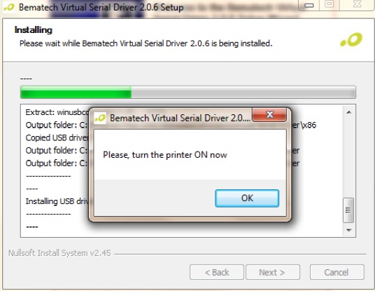Image resolution: width=375 pixels, height=291 pixels.
Task: Click 'Please, turn the printer ON now' text
Action: click(x=165, y=155)
